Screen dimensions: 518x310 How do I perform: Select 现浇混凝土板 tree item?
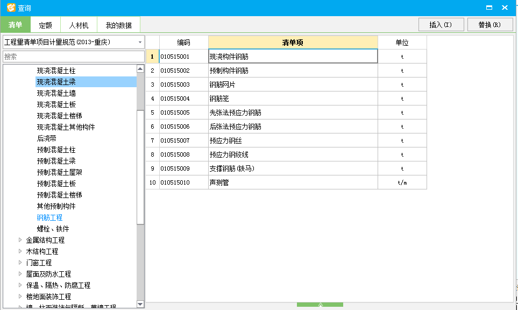pos(56,104)
